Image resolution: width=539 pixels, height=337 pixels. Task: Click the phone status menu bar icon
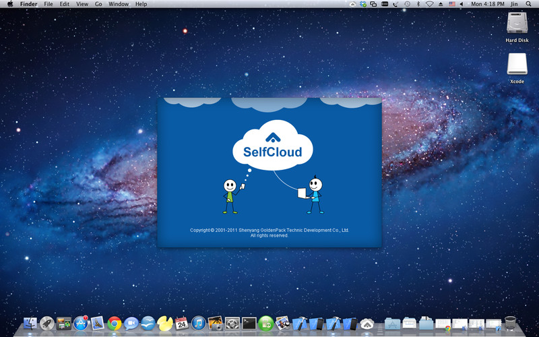(395, 4)
